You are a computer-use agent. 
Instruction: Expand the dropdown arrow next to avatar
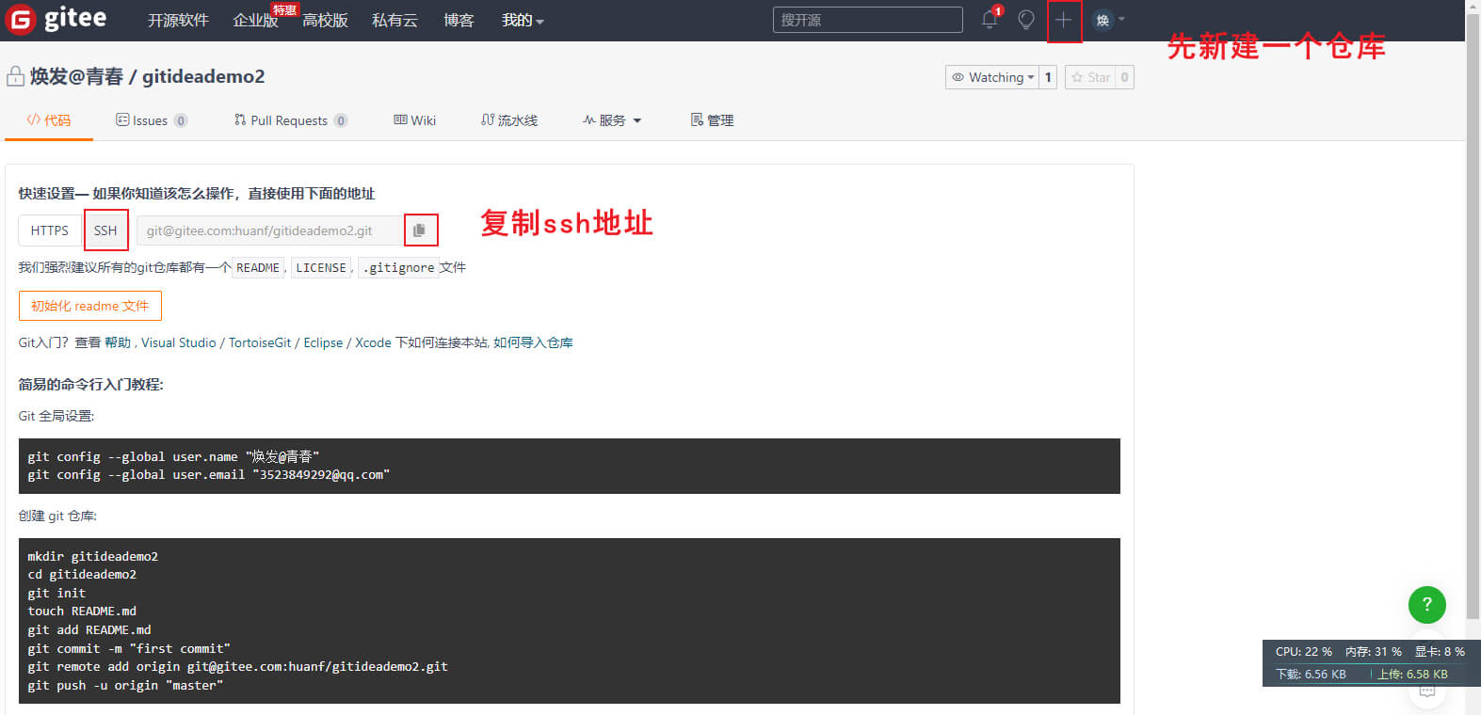pyautogui.click(x=1121, y=20)
